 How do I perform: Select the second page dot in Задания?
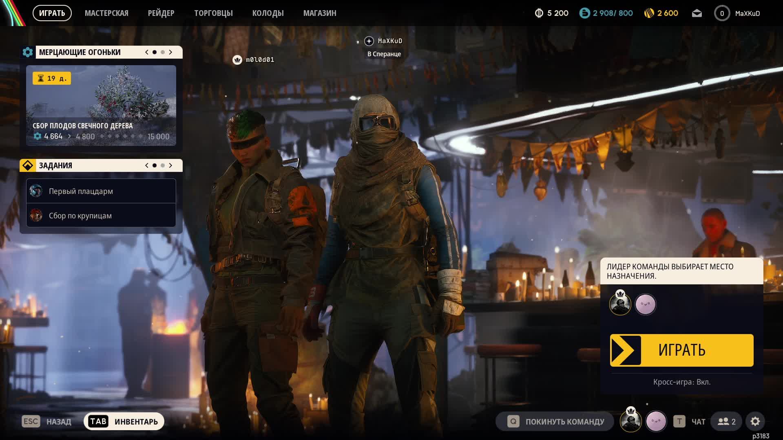pos(163,165)
